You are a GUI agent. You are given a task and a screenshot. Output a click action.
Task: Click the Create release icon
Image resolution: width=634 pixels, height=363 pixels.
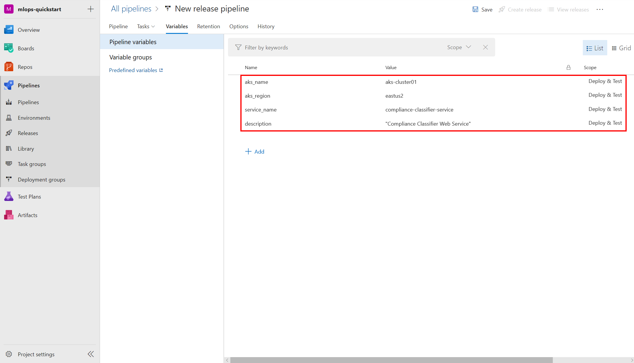click(502, 9)
